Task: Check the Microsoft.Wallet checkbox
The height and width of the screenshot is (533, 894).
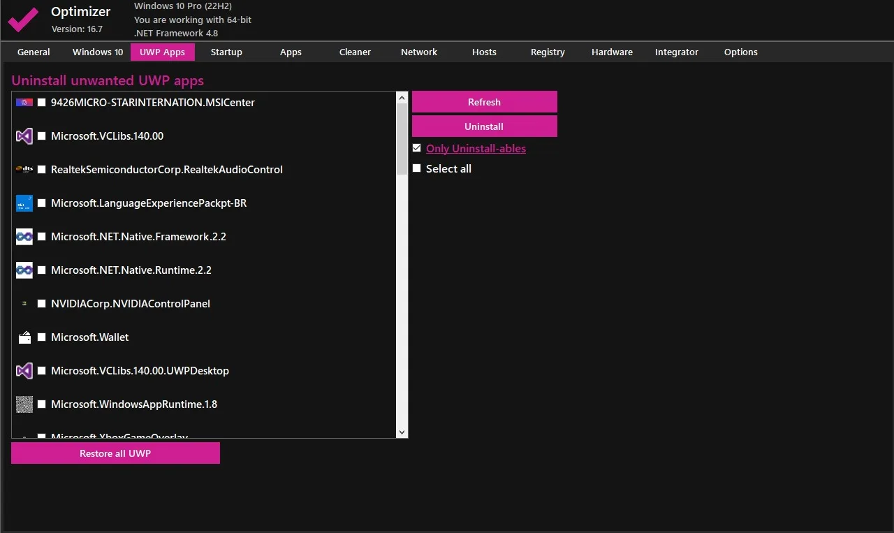Action: tap(42, 337)
